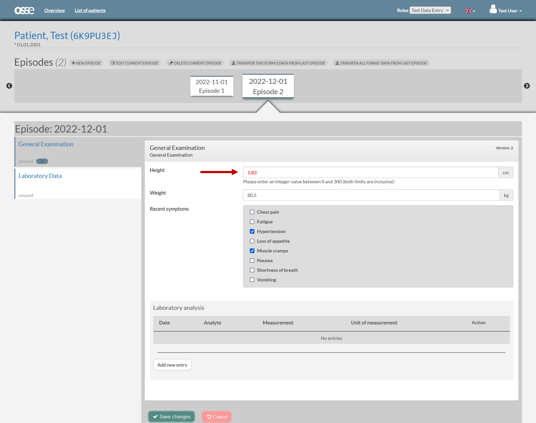Click Add new entry button
This screenshot has width=536, height=423.
(x=172, y=365)
